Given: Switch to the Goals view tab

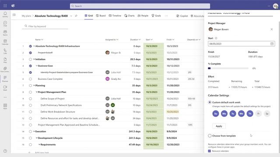Looking at the screenshot, I should (x=156, y=16).
